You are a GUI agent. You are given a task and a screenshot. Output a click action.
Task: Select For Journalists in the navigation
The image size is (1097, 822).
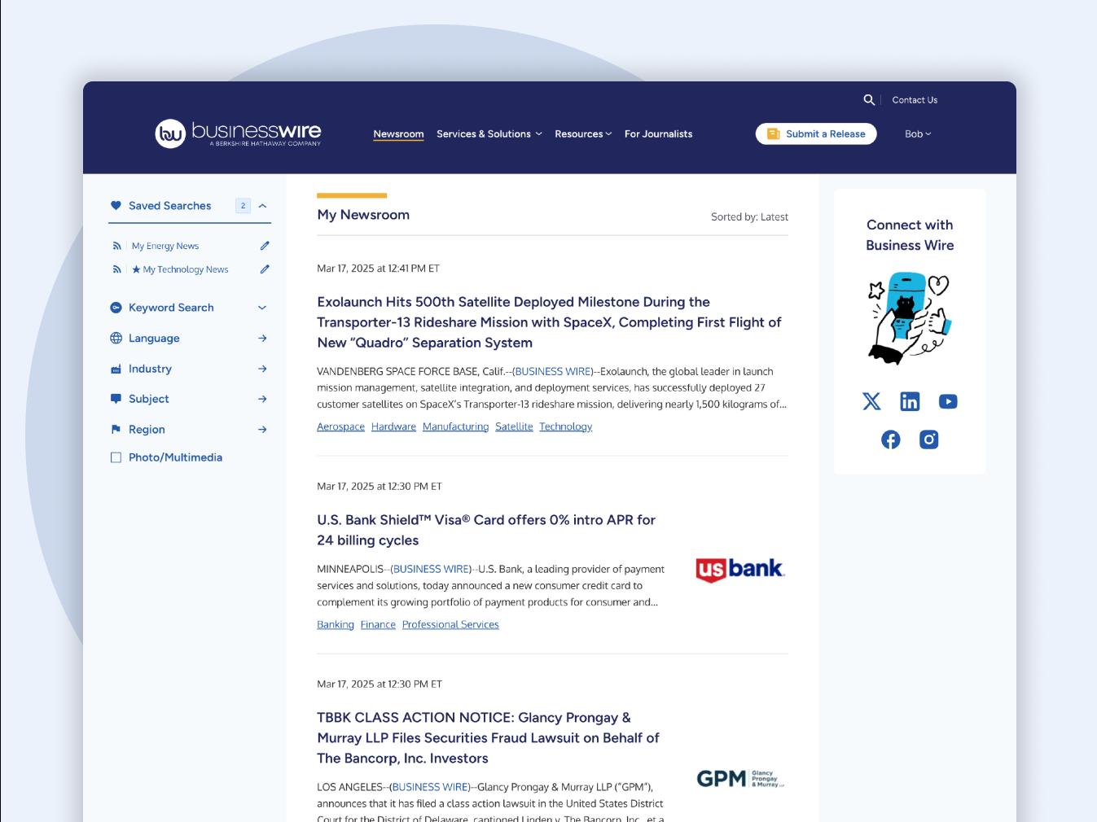658,133
